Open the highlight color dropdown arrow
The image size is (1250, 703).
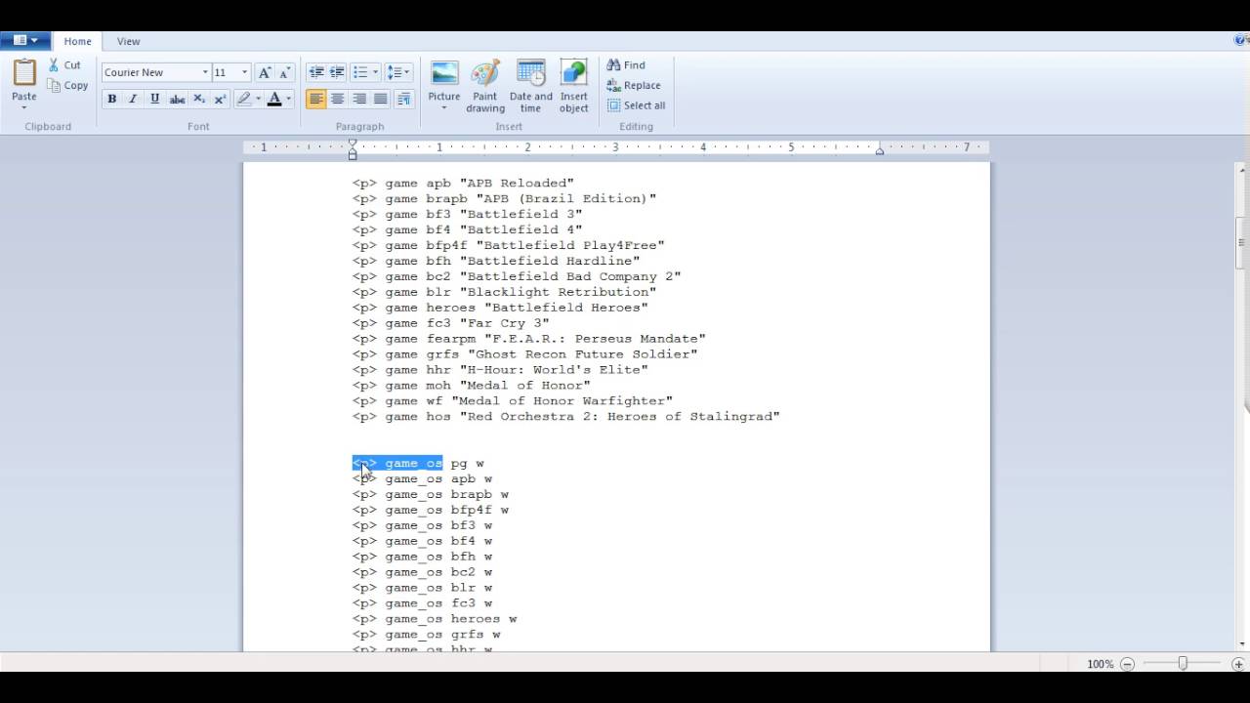(x=258, y=99)
